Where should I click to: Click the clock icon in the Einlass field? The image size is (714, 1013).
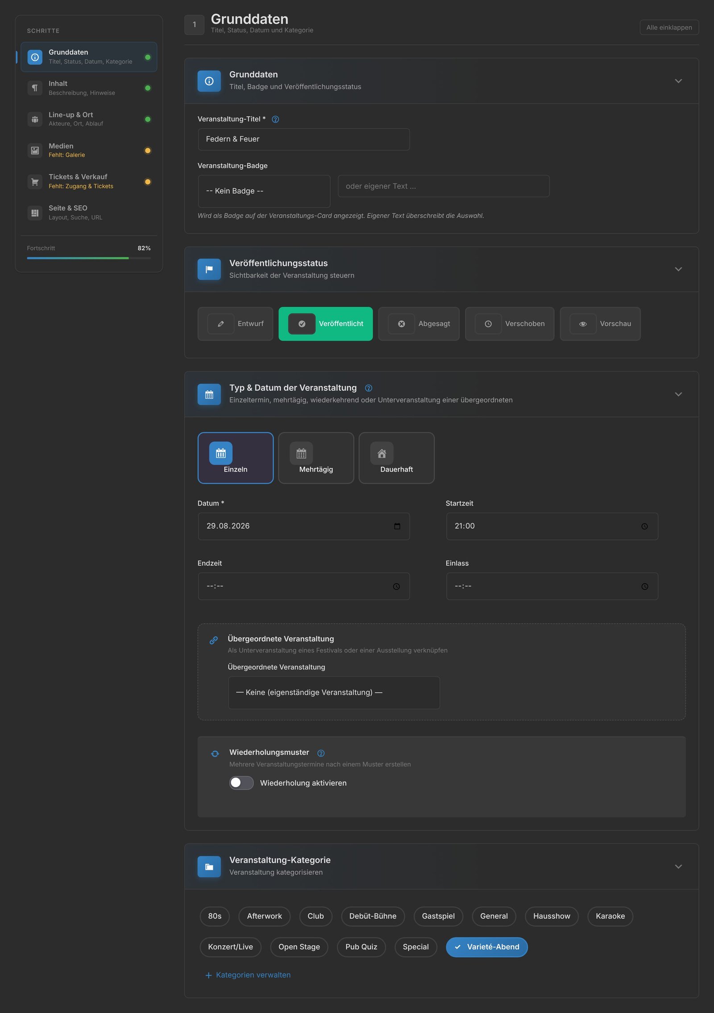[644, 586]
